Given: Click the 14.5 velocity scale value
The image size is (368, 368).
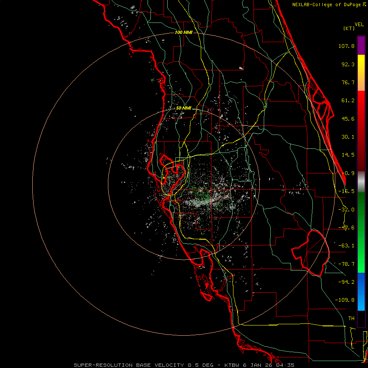Looking at the screenshot, I should coord(348,155).
